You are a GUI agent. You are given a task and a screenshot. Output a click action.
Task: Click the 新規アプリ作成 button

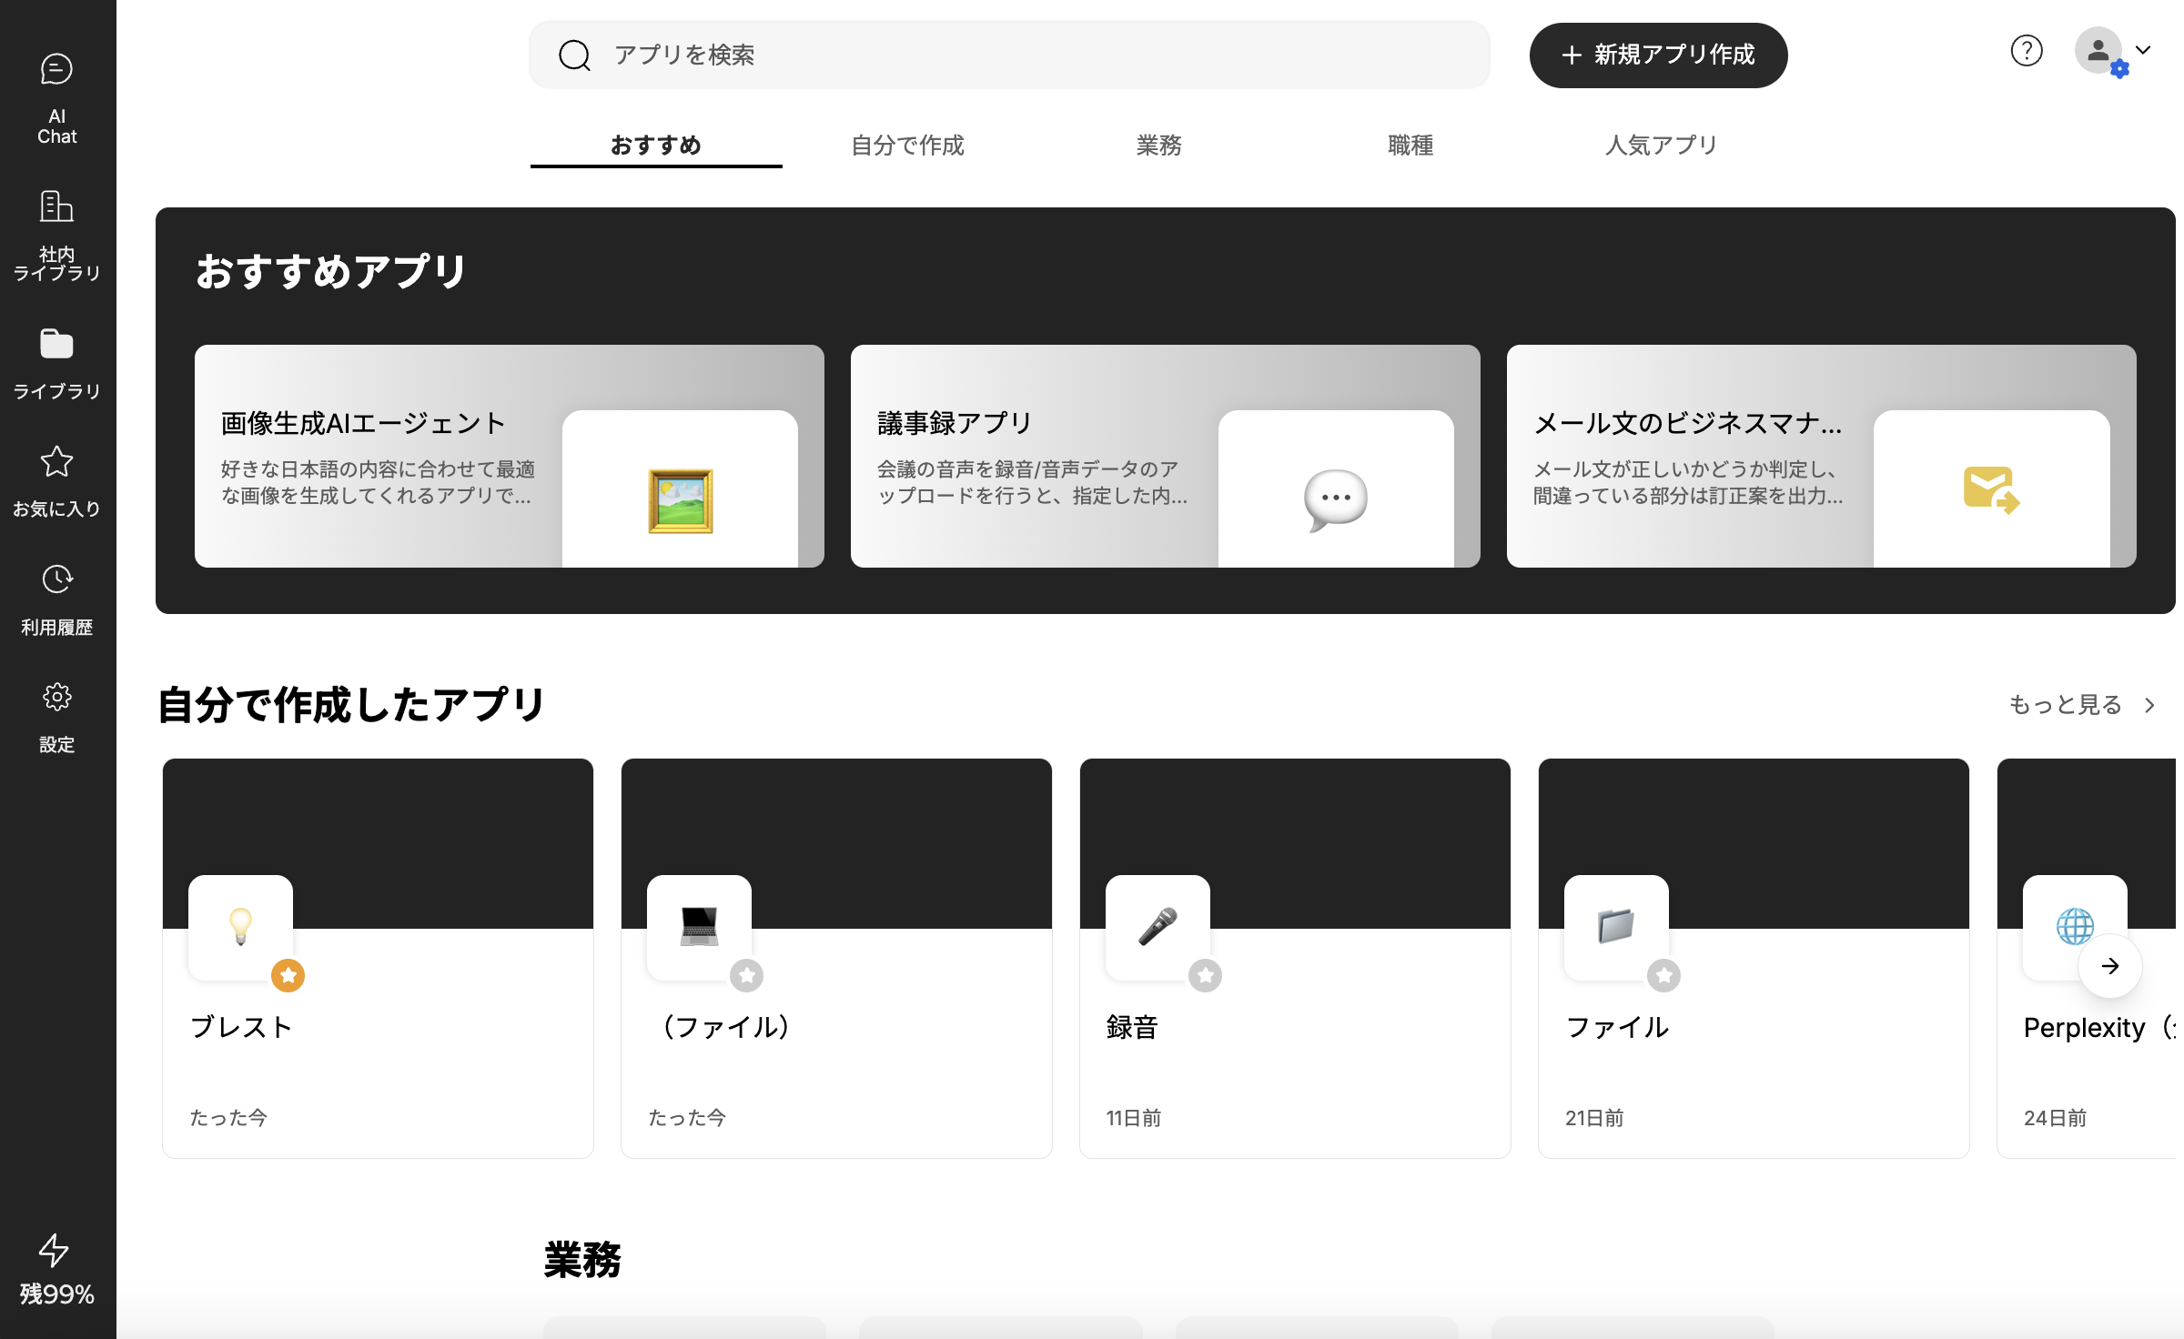(1658, 55)
